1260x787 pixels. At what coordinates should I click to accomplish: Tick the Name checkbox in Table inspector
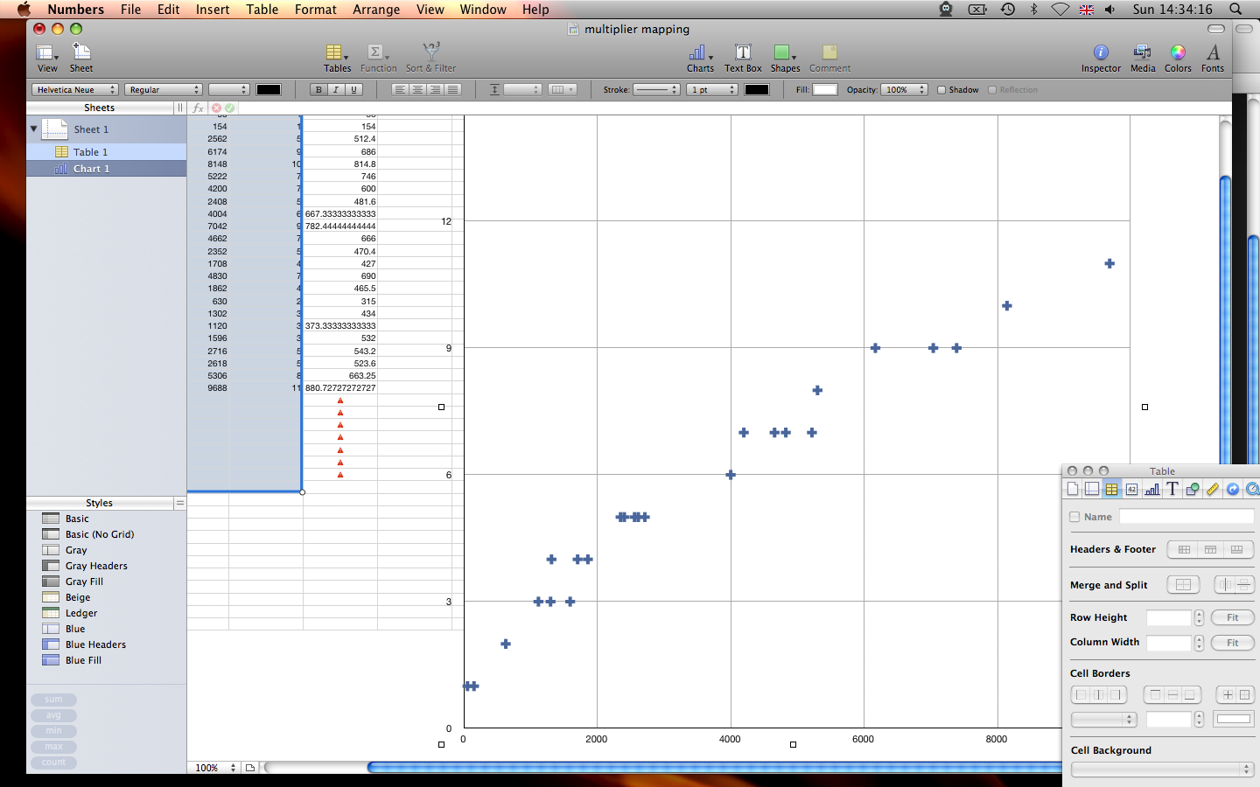click(1074, 517)
